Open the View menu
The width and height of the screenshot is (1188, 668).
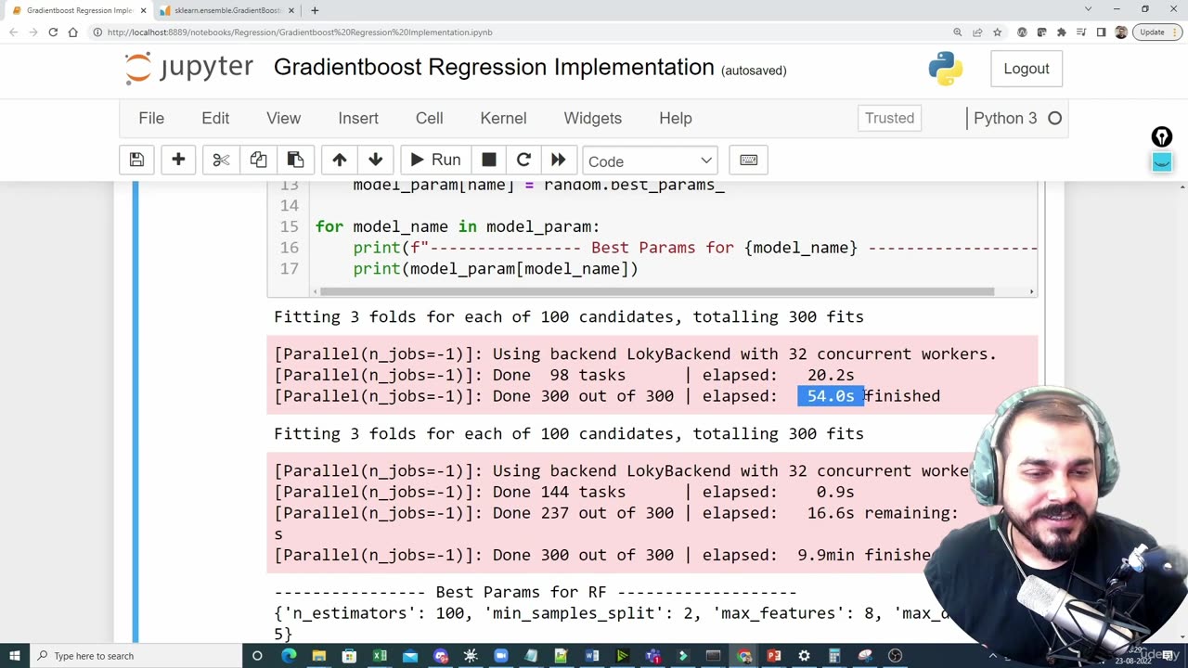(x=283, y=118)
